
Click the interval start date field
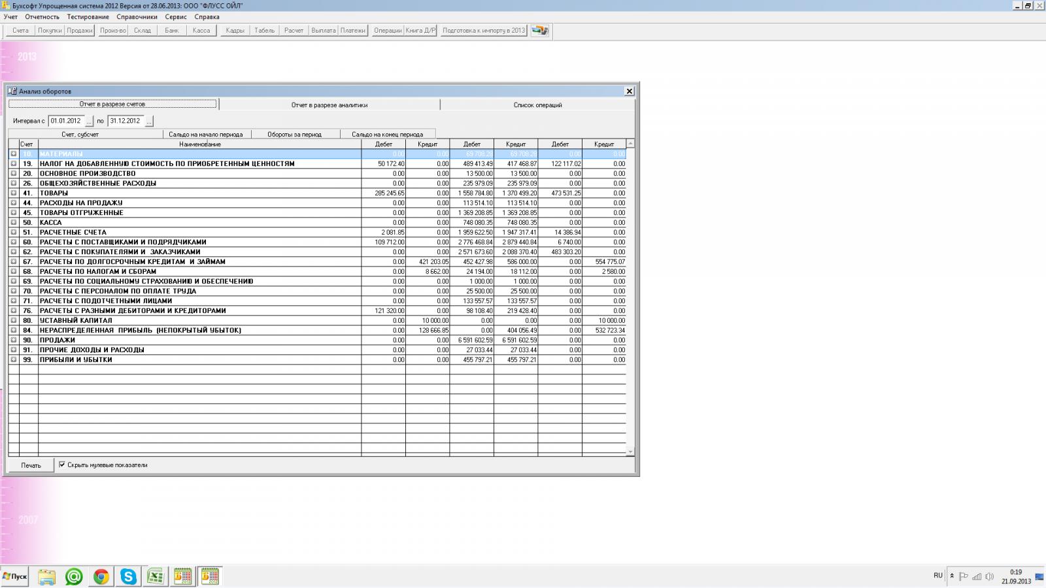(66, 121)
